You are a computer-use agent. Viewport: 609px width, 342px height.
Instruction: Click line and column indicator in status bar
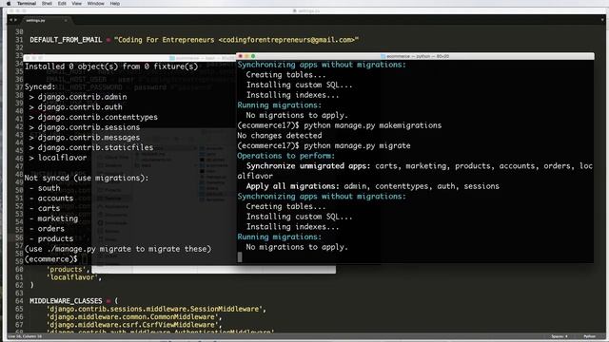[x=25, y=336]
